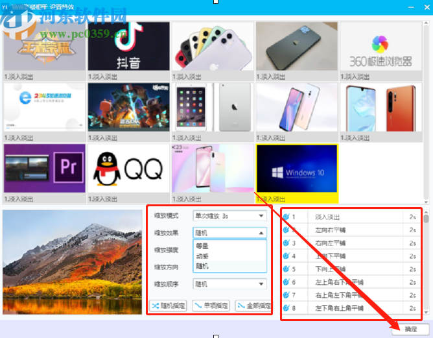Select the Premiere Pro thumbnail

coord(45,168)
